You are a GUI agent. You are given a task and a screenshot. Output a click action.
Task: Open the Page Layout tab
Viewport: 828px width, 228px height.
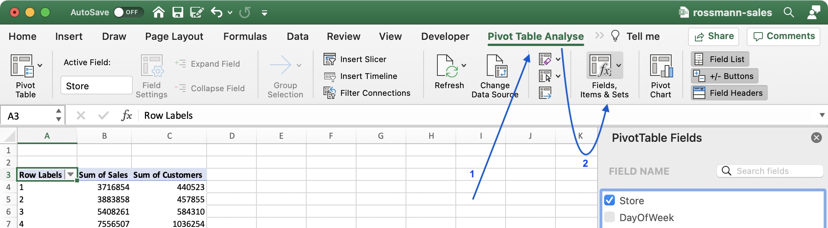coord(174,36)
